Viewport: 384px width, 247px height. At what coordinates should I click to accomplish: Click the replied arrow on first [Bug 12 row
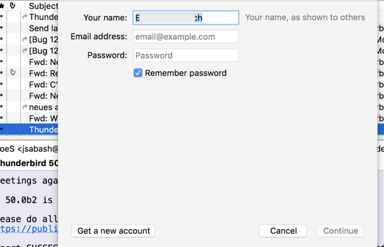[25, 39]
